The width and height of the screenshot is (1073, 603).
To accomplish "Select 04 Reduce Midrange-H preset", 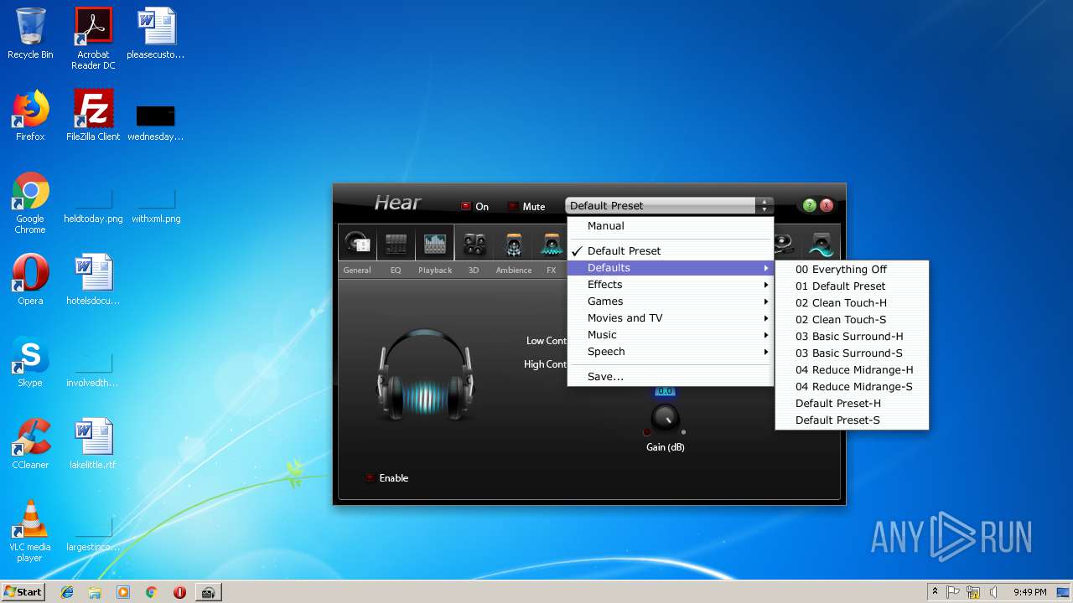I will [x=852, y=370].
